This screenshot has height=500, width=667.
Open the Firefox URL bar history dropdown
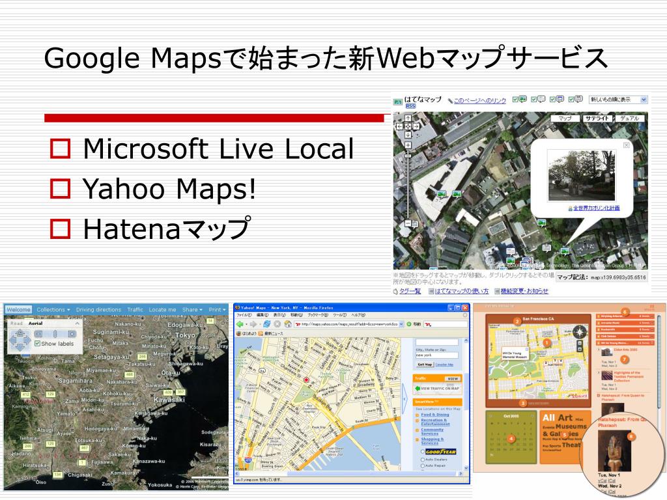click(401, 324)
